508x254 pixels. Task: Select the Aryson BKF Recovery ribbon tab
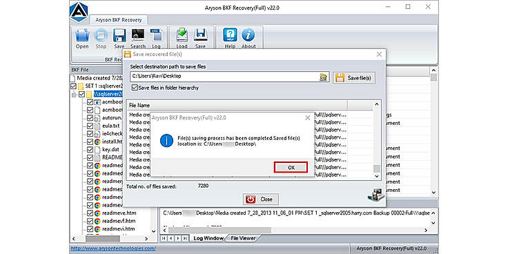[119, 20]
